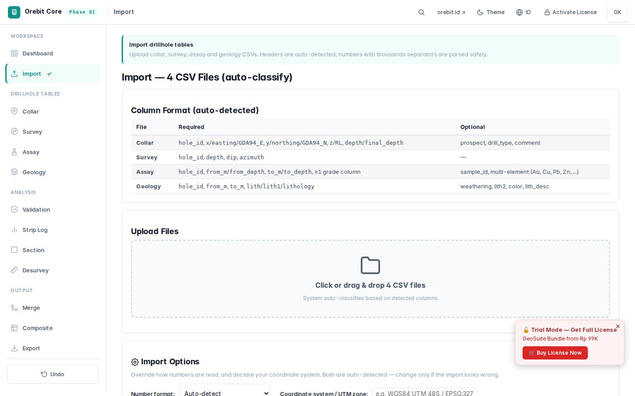Click the Assay flask icon
Viewport: 635px width, 396px height.
click(x=14, y=152)
